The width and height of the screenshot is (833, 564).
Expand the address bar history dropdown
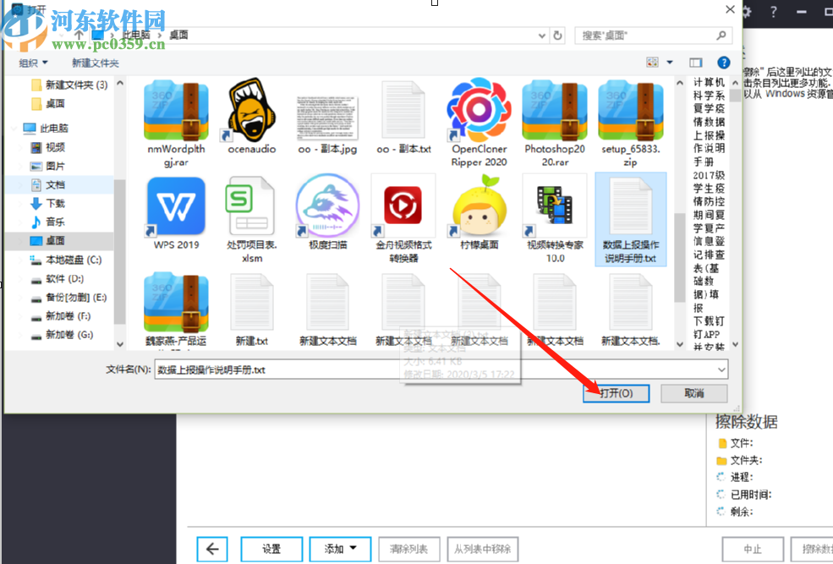coord(542,36)
